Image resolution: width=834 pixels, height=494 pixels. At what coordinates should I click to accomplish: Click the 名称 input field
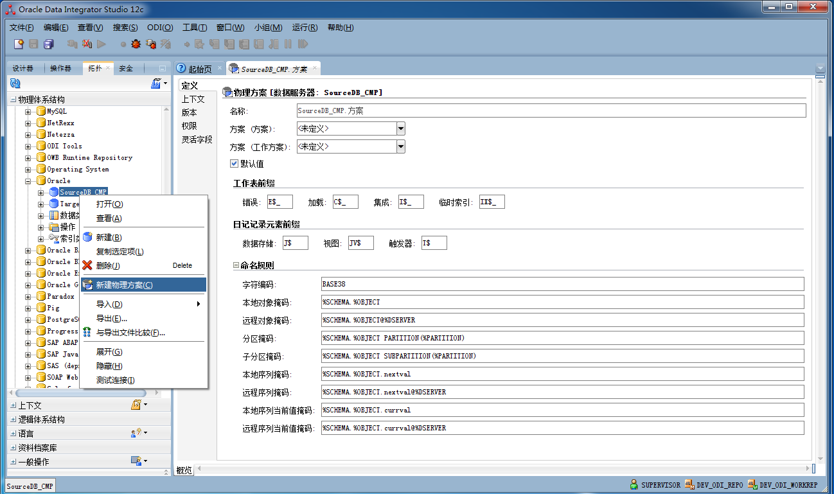tap(551, 111)
